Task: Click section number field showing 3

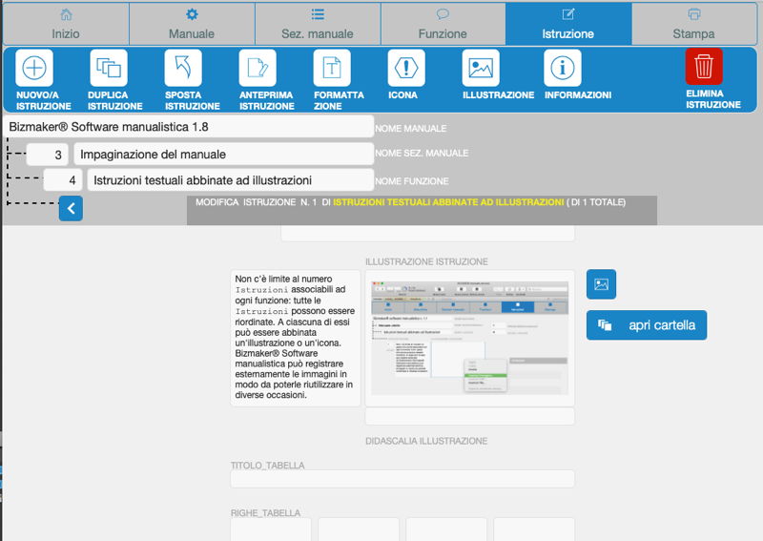Action: (47, 155)
